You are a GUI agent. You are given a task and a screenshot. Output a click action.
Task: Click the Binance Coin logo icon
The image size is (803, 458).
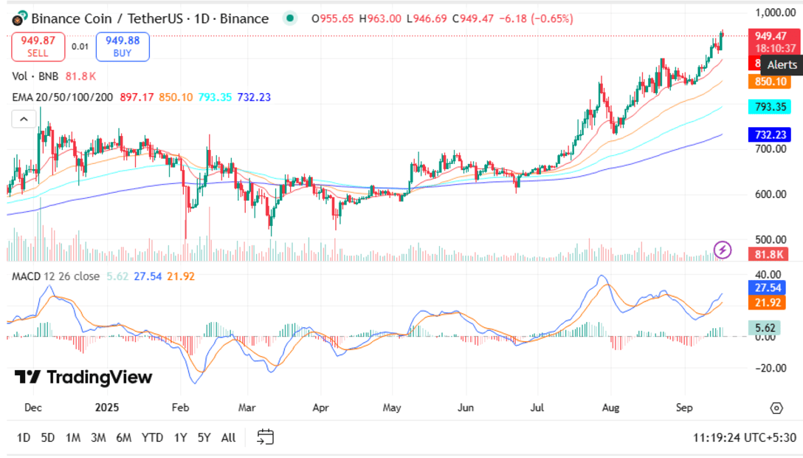click(19, 18)
